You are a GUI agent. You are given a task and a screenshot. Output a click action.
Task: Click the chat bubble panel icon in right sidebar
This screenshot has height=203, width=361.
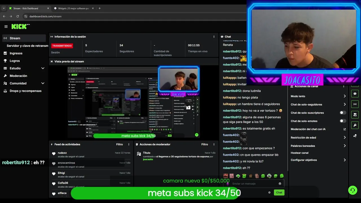tap(355, 94)
